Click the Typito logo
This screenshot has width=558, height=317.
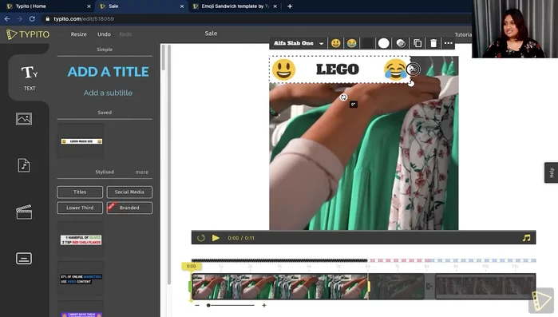click(x=28, y=34)
